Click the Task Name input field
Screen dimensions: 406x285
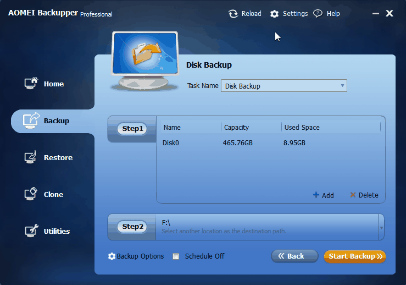[284, 86]
